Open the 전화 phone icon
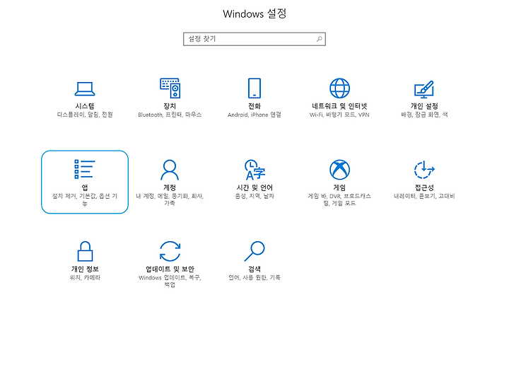Viewport: 509px width, 382px height. click(255, 88)
